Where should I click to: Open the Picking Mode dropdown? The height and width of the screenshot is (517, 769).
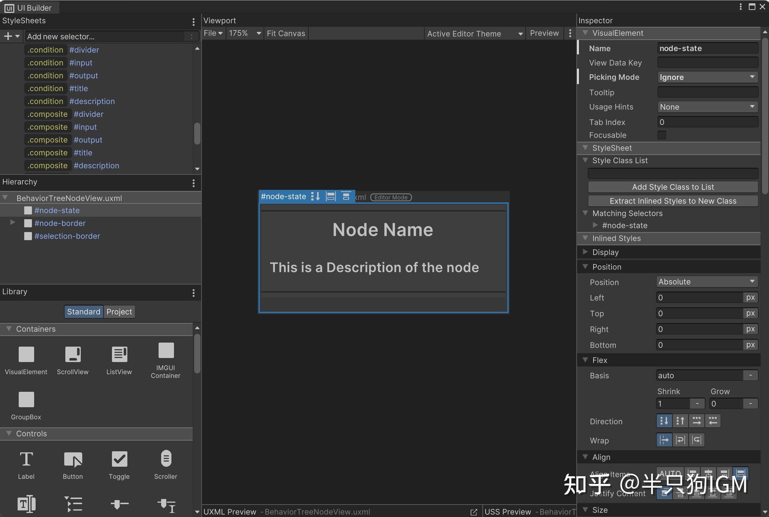707,77
